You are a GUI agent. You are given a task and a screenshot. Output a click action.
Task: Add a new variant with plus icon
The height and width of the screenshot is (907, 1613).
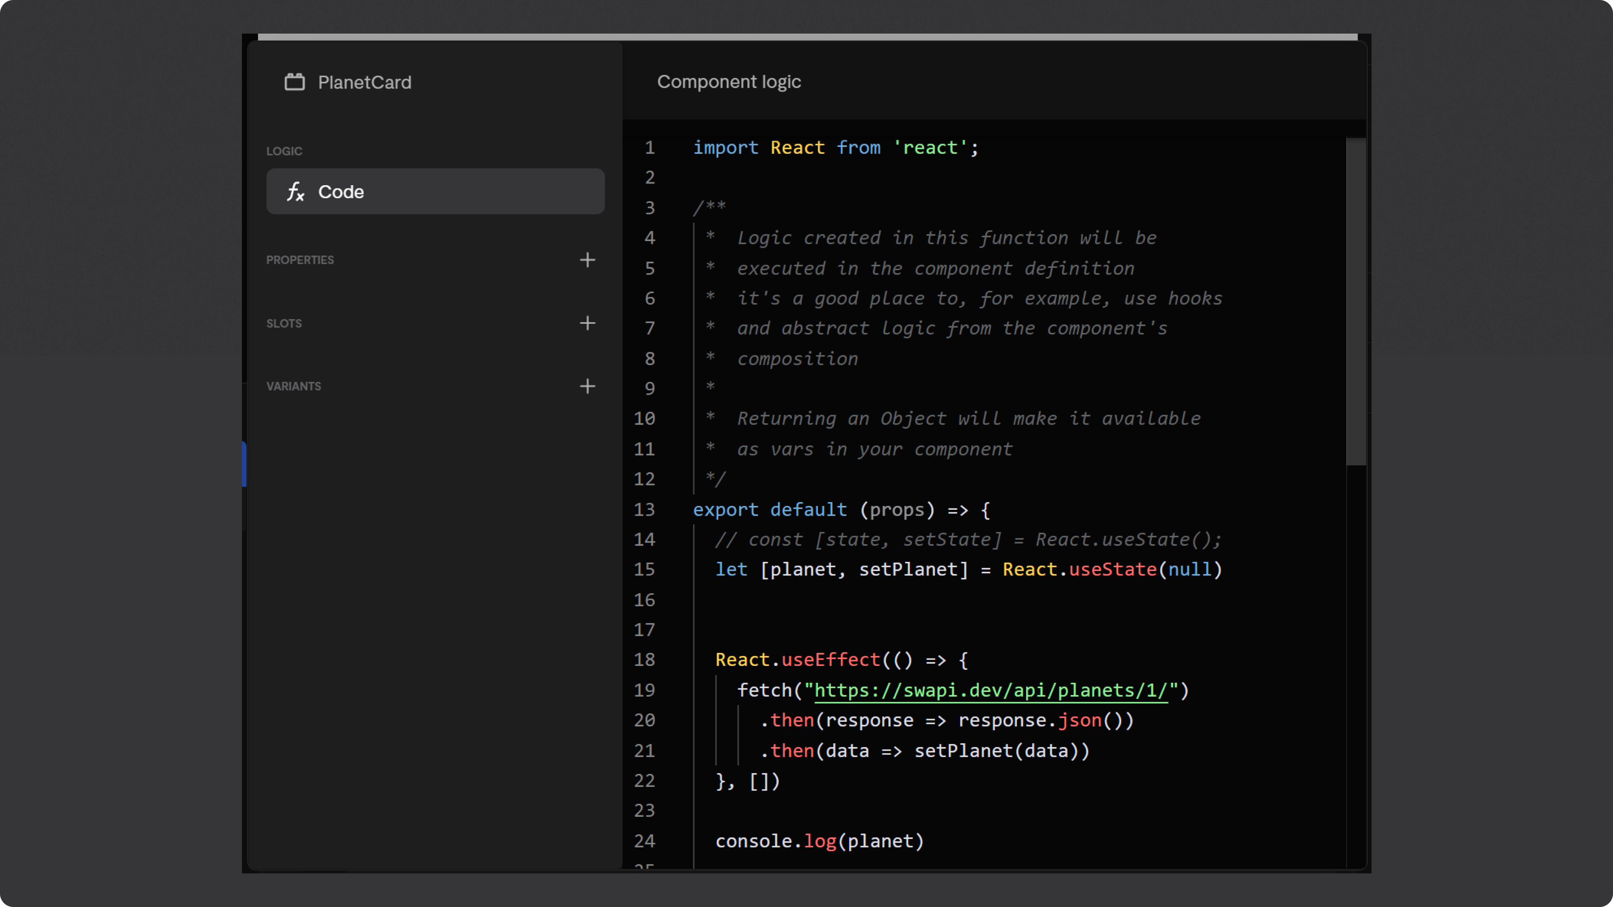pyautogui.click(x=587, y=386)
